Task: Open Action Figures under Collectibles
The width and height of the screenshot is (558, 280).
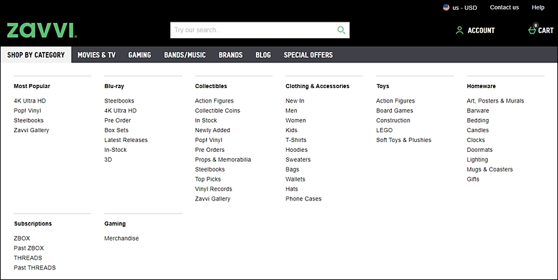Action: (214, 101)
